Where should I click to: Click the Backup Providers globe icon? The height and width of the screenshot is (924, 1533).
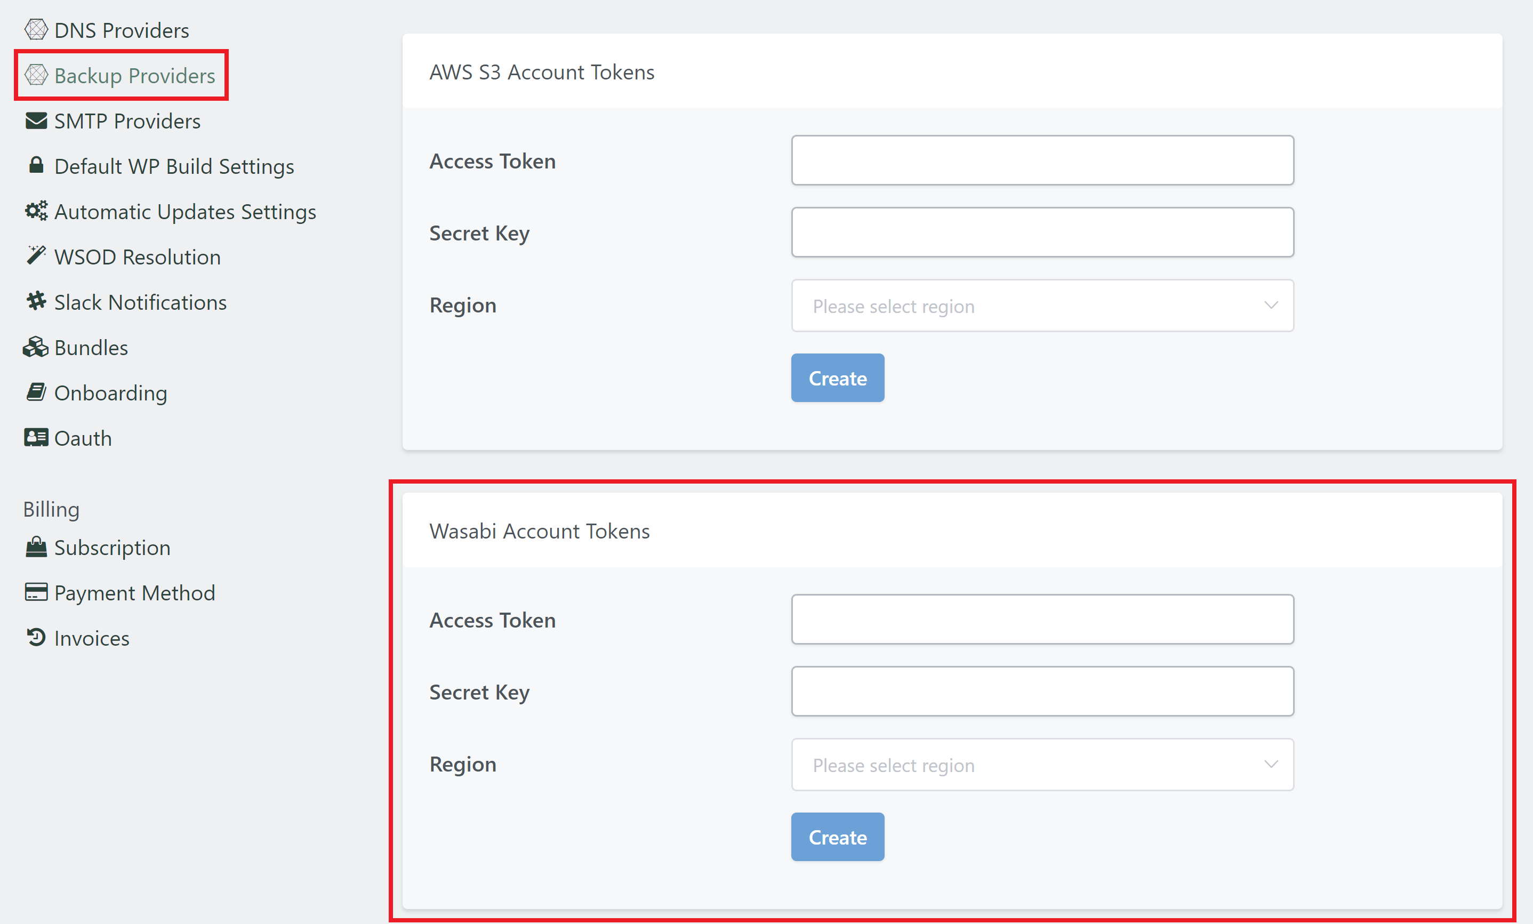pyautogui.click(x=36, y=75)
